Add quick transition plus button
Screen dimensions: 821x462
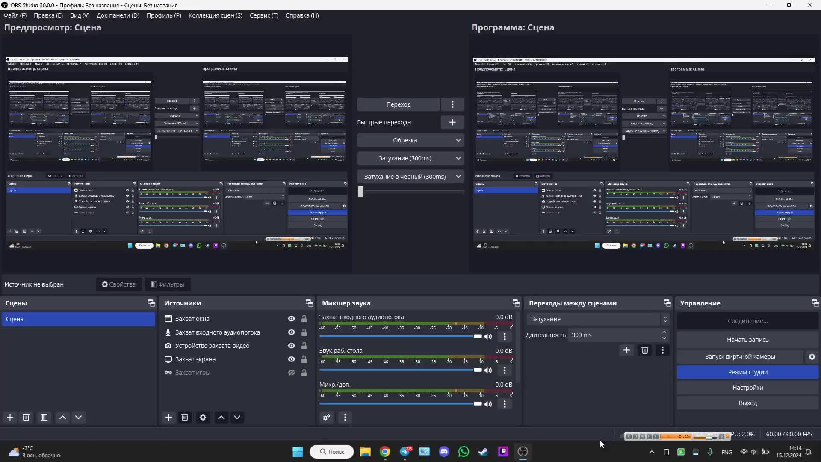pos(452,122)
